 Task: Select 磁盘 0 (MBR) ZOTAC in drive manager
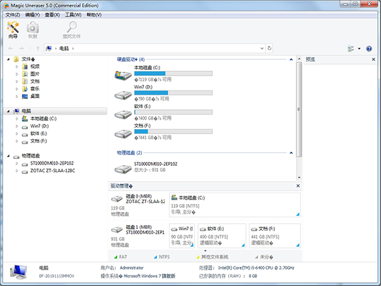138,205
